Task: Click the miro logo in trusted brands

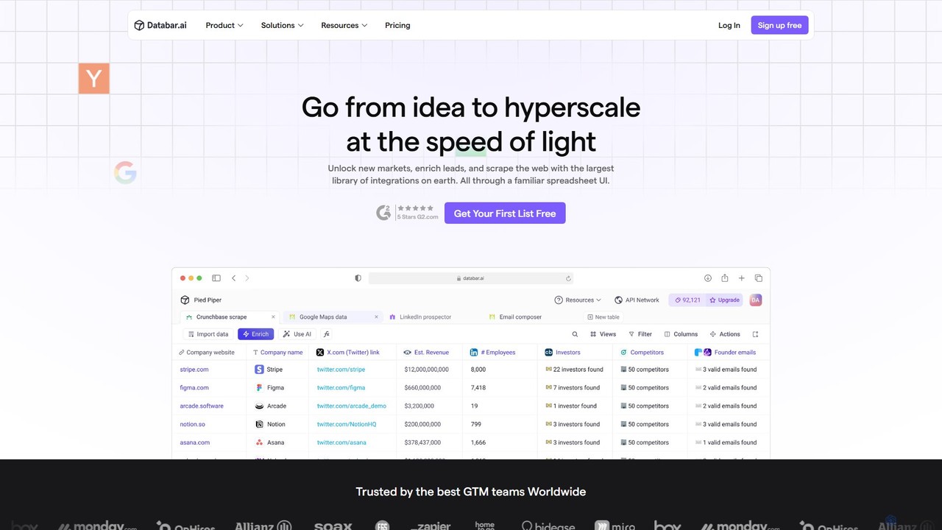Action: point(615,526)
